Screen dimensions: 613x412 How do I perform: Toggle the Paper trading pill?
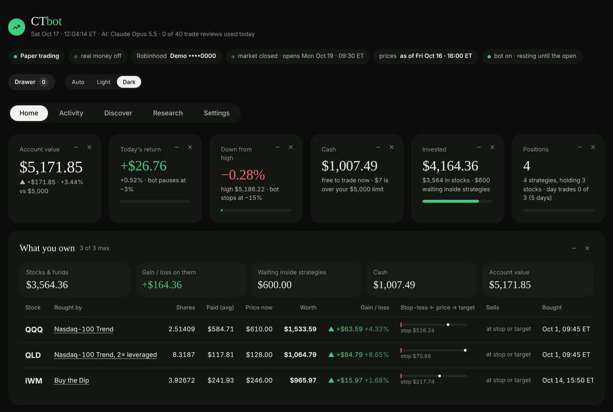(x=36, y=56)
